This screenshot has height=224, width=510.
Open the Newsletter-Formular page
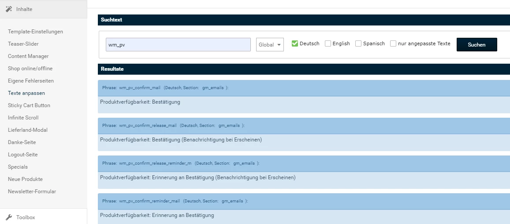[32, 191]
